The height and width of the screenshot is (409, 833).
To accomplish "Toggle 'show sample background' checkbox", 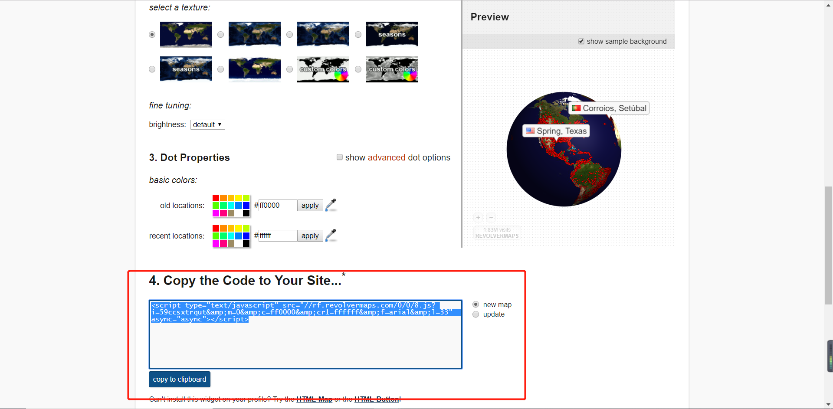I will [x=581, y=41].
